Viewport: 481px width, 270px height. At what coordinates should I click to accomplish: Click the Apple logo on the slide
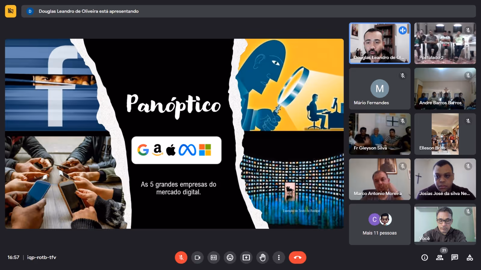pyautogui.click(x=171, y=150)
